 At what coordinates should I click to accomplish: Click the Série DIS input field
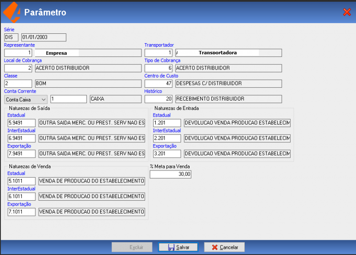click(x=11, y=37)
